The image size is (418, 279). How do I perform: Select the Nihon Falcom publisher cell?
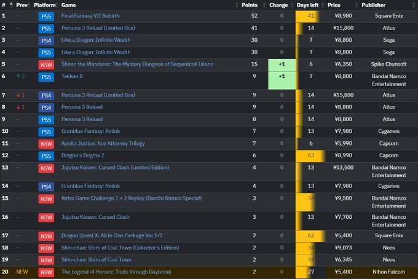click(x=388, y=272)
